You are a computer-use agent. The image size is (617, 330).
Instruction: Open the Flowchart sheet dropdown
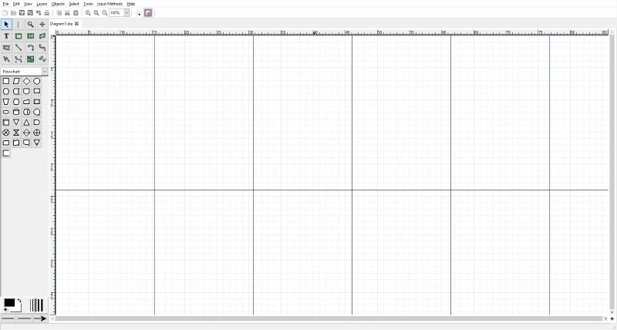tap(44, 72)
